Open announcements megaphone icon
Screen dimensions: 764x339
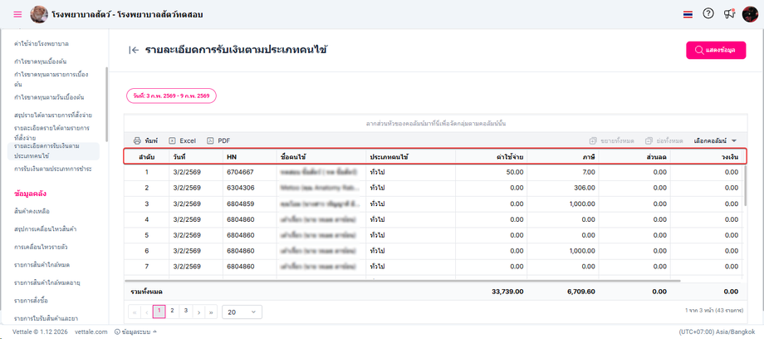click(729, 14)
